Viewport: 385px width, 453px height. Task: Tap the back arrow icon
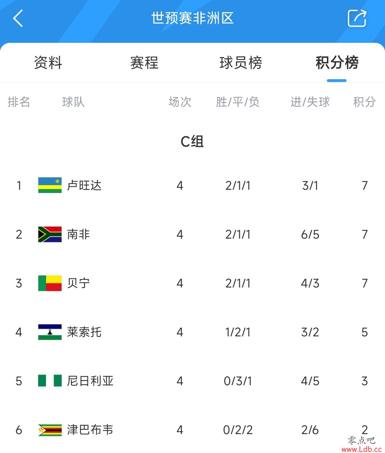(18, 18)
